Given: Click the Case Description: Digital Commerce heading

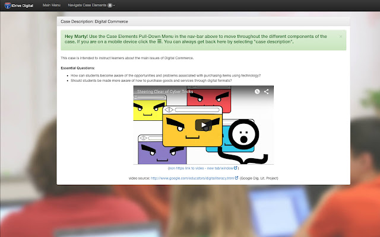Looking at the screenshot, I should click(x=94, y=21).
